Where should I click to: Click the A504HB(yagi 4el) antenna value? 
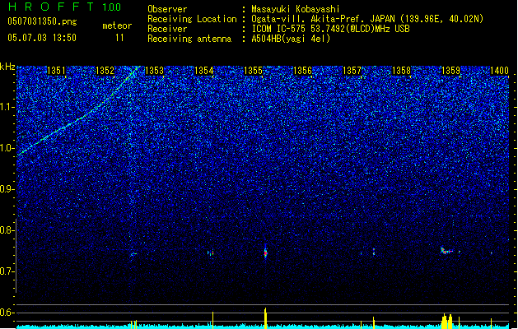click(x=291, y=39)
